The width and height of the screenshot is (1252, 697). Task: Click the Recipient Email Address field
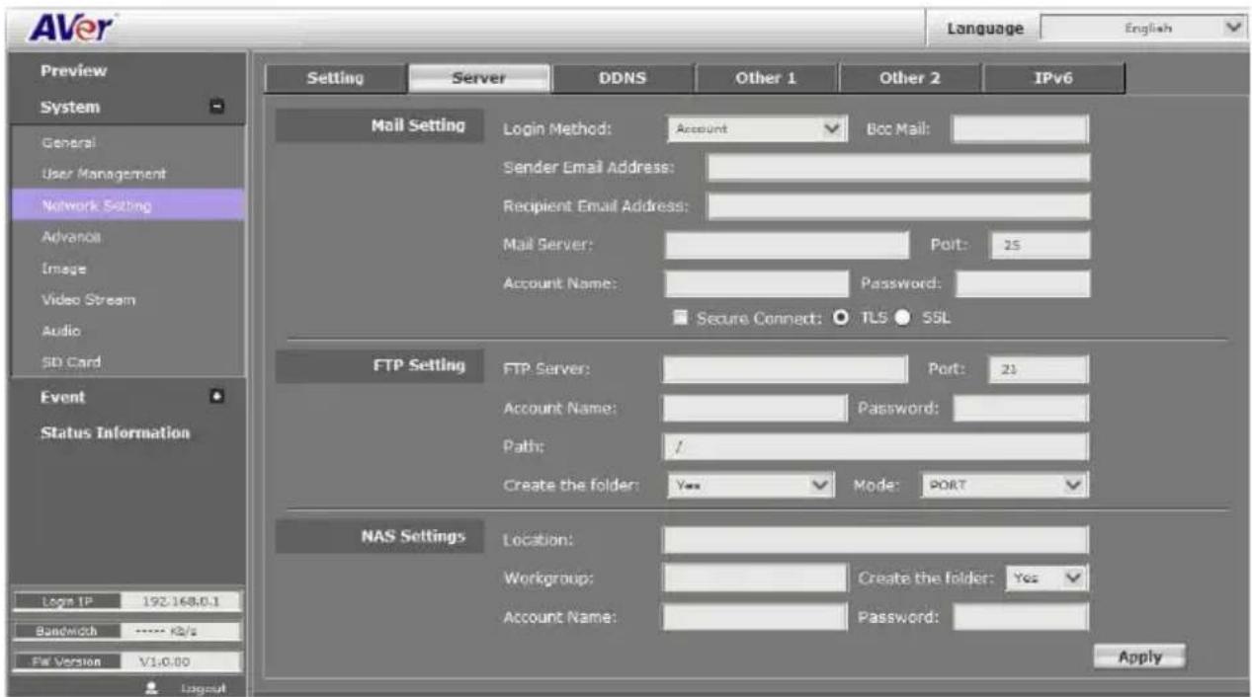pyautogui.click(x=898, y=206)
